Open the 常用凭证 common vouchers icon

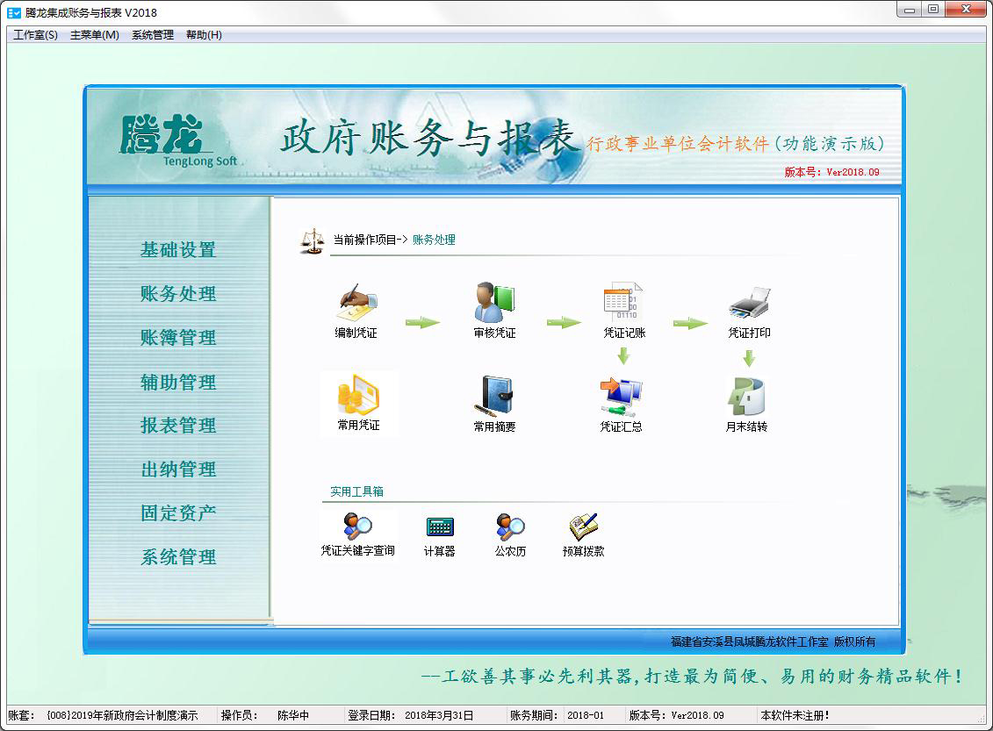(x=358, y=395)
